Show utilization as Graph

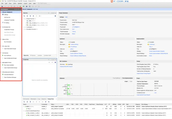coord(126,82)
